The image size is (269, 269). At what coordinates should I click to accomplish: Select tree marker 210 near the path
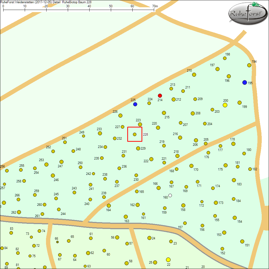(194, 75)
